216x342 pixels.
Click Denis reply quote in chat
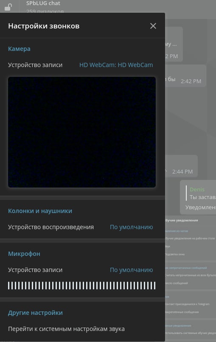[x=201, y=193]
